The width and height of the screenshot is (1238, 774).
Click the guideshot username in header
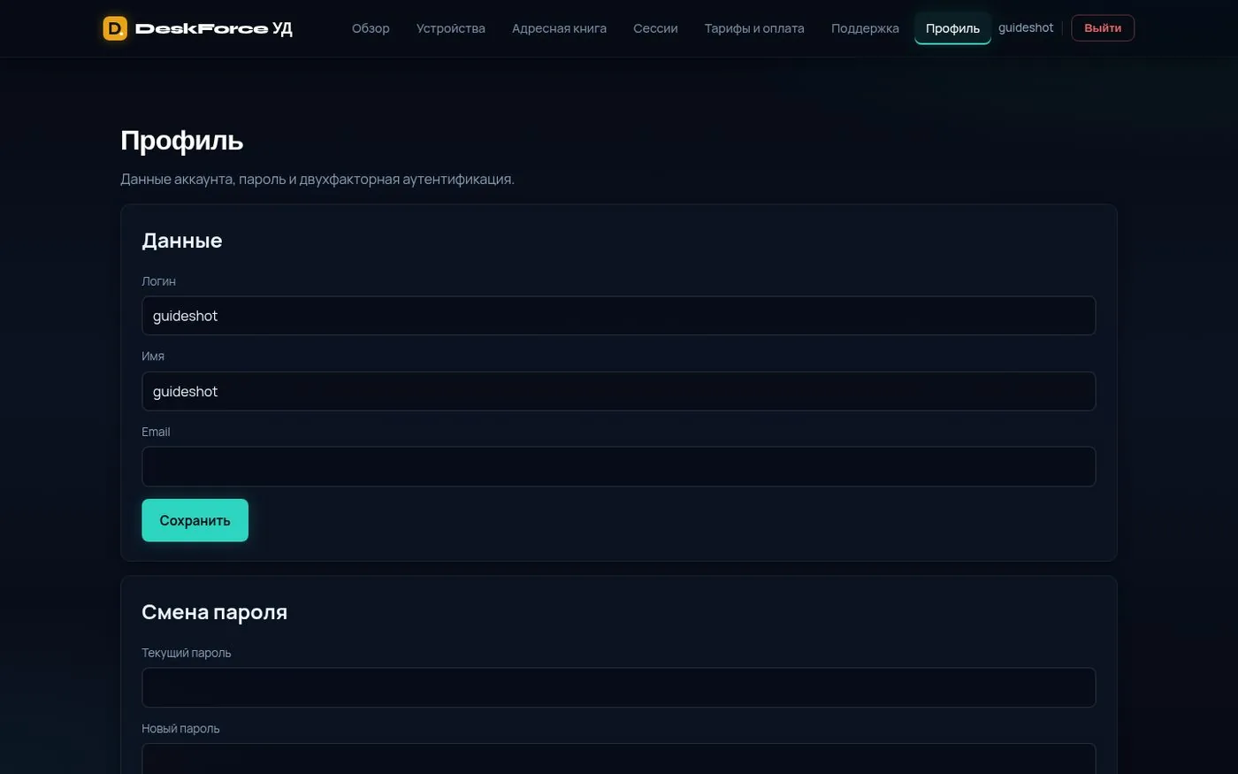1026,27
